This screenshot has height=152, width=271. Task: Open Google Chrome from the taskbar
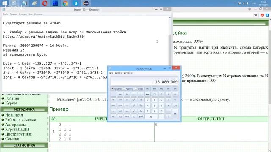click(x=65, y=3)
